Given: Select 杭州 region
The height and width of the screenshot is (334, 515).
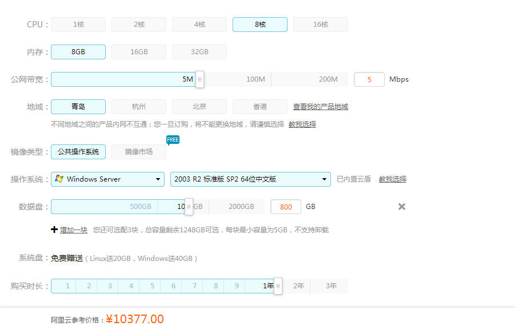Looking at the screenshot, I should coord(138,107).
